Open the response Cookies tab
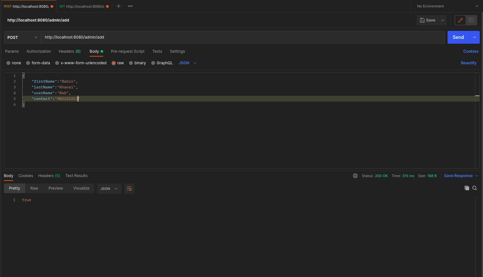 [x=26, y=176]
